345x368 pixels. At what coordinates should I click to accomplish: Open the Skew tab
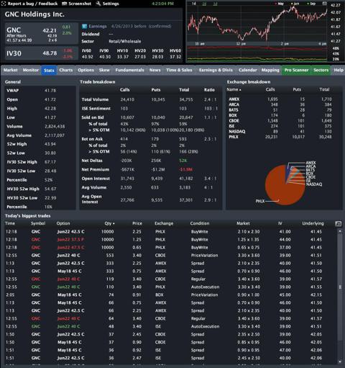pyautogui.click(x=104, y=70)
